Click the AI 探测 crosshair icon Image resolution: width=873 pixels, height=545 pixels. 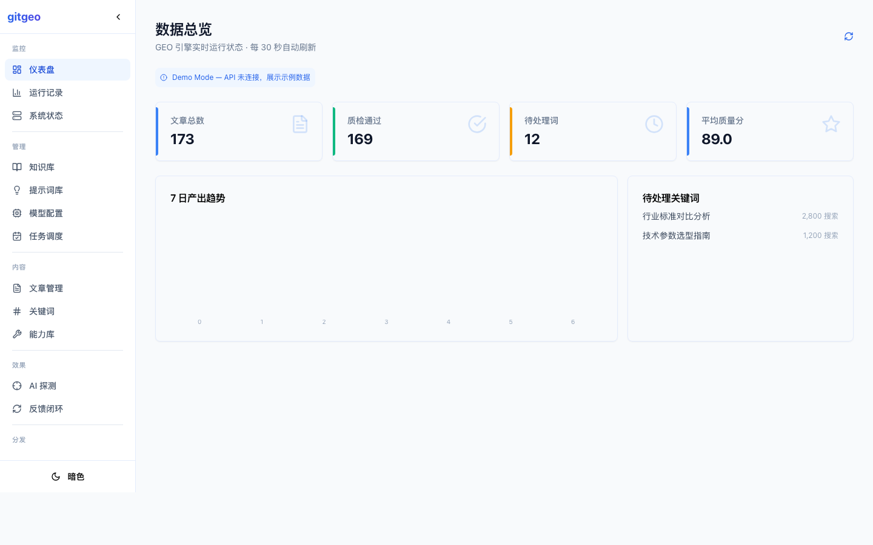pos(17,386)
